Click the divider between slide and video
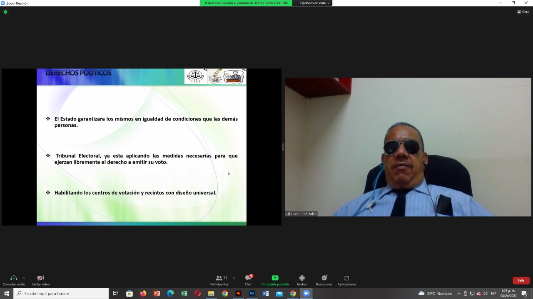The height and width of the screenshot is (299, 533). (x=283, y=147)
